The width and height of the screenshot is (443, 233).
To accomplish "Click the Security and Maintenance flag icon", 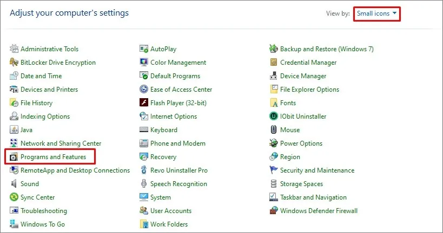I will coord(274,170).
